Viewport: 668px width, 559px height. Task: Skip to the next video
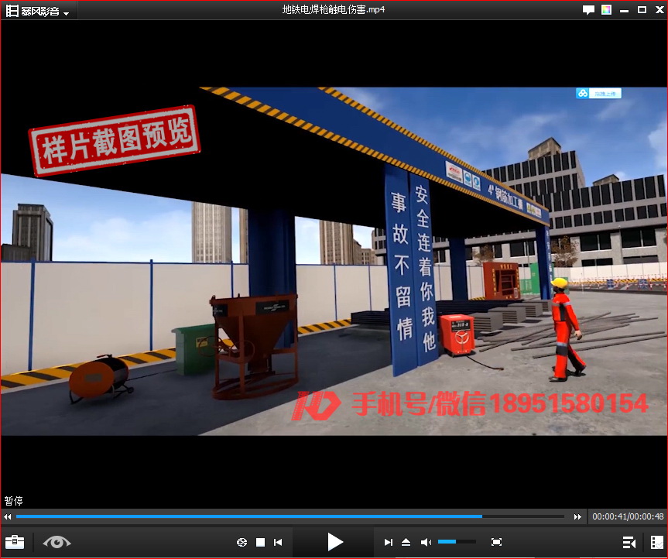[389, 542]
